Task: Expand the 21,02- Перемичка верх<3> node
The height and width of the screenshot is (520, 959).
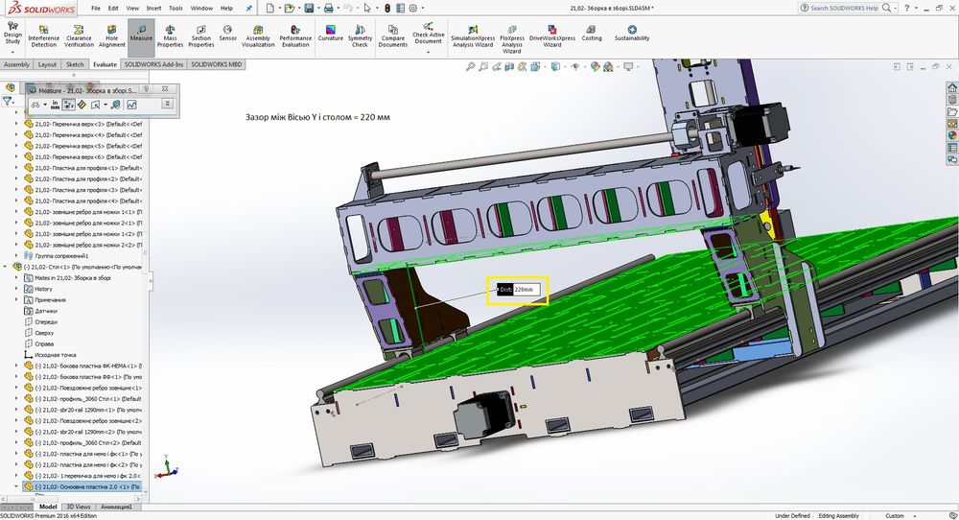Action: click(x=16, y=124)
